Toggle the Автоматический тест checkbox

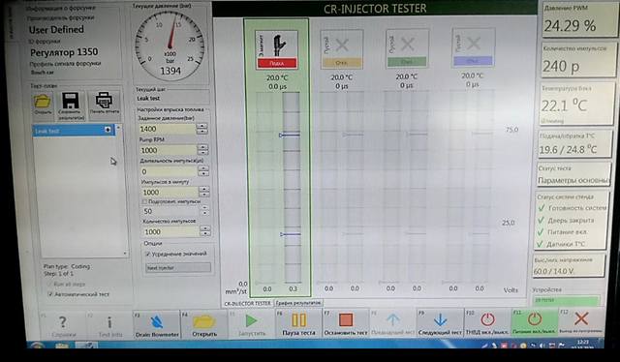click(50, 294)
